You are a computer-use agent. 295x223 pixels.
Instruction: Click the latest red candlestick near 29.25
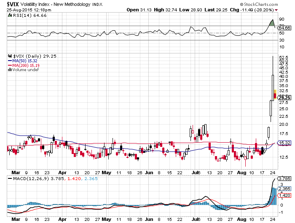click(x=275, y=95)
